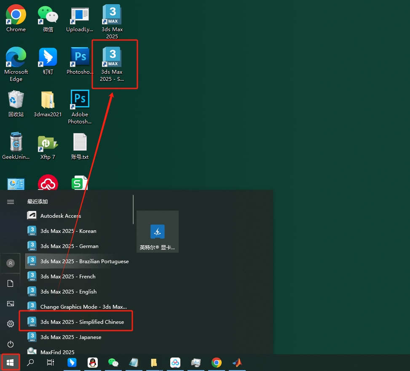Open Change Graphics Mode - 3ds Max entry
The width and height of the screenshot is (410, 371).
pos(83,307)
